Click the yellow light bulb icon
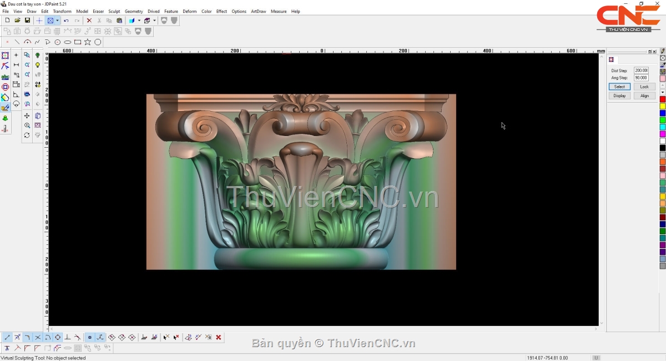This screenshot has height=361, width=666. click(38, 65)
